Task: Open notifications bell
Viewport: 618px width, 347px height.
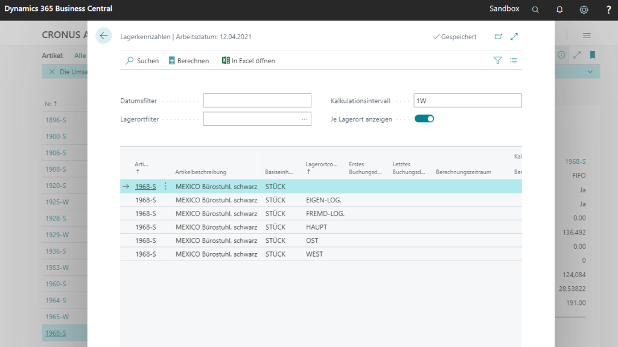Action: coord(559,10)
